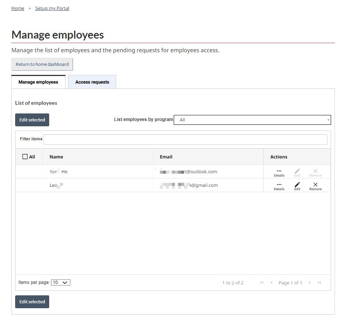Viewport: 347px width, 315px height.
Task: Follow the Home breadcrumb link
Action: pyautogui.click(x=18, y=8)
